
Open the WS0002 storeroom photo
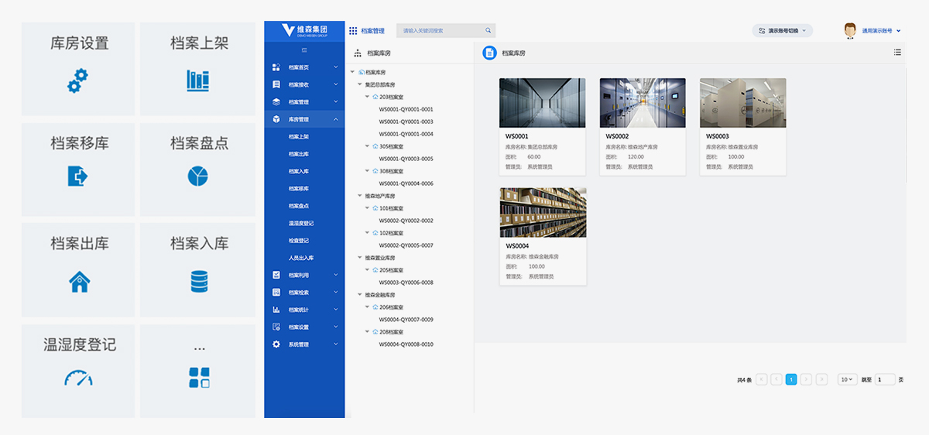click(x=643, y=103)
